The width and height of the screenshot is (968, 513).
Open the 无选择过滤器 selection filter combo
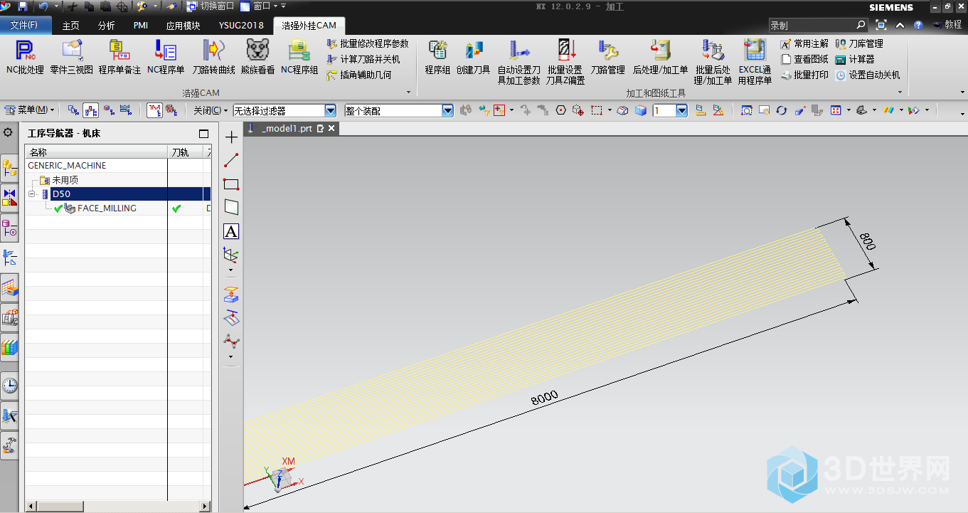284,110
